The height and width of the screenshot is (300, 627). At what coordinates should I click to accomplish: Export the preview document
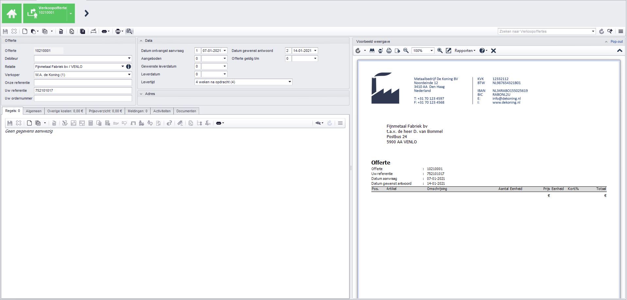[x=398, y=51]
